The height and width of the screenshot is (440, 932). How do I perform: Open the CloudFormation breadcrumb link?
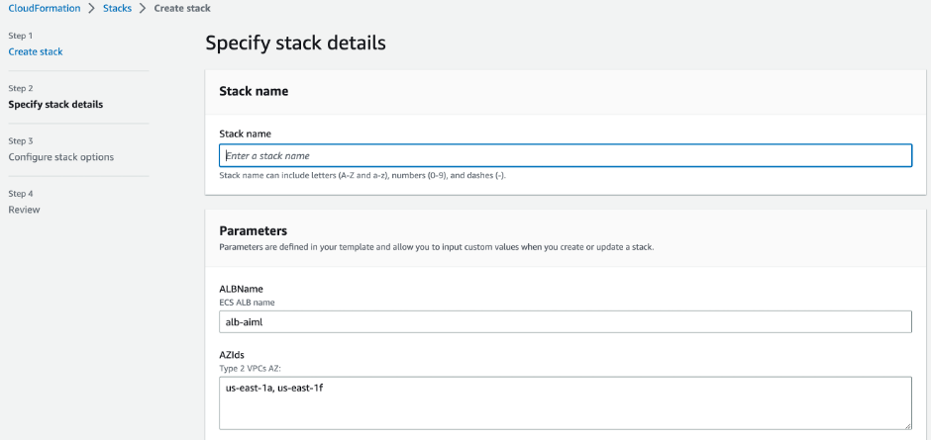pos(44,8)
